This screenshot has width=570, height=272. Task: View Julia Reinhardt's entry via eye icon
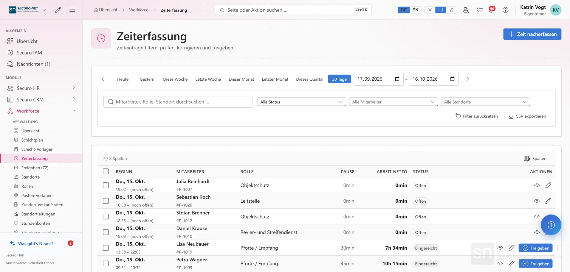537,185
